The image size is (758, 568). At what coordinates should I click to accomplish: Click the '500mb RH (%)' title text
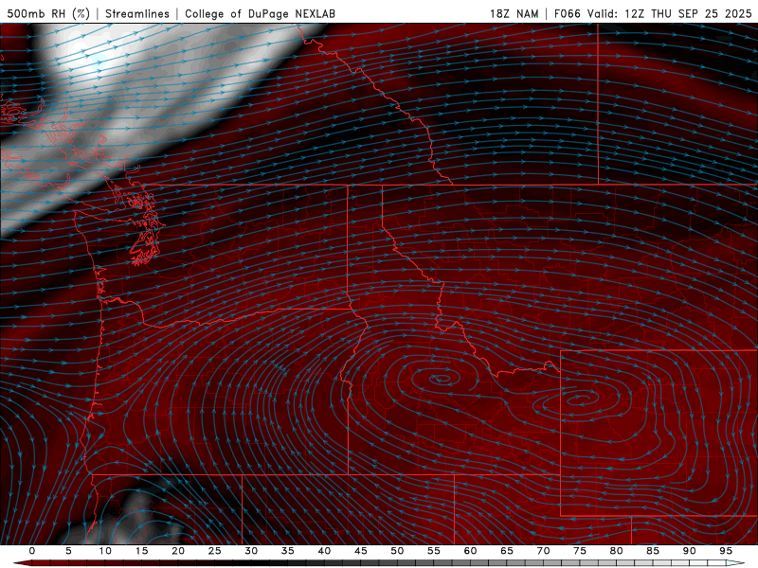tap(48, 13)
